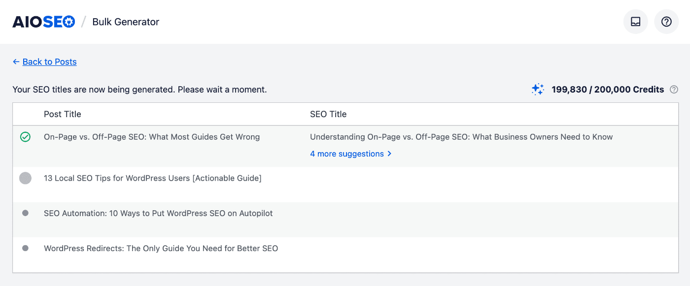Click the status dot for the WordPress Redirects post
690x286 pixels.
click(26, 248)
